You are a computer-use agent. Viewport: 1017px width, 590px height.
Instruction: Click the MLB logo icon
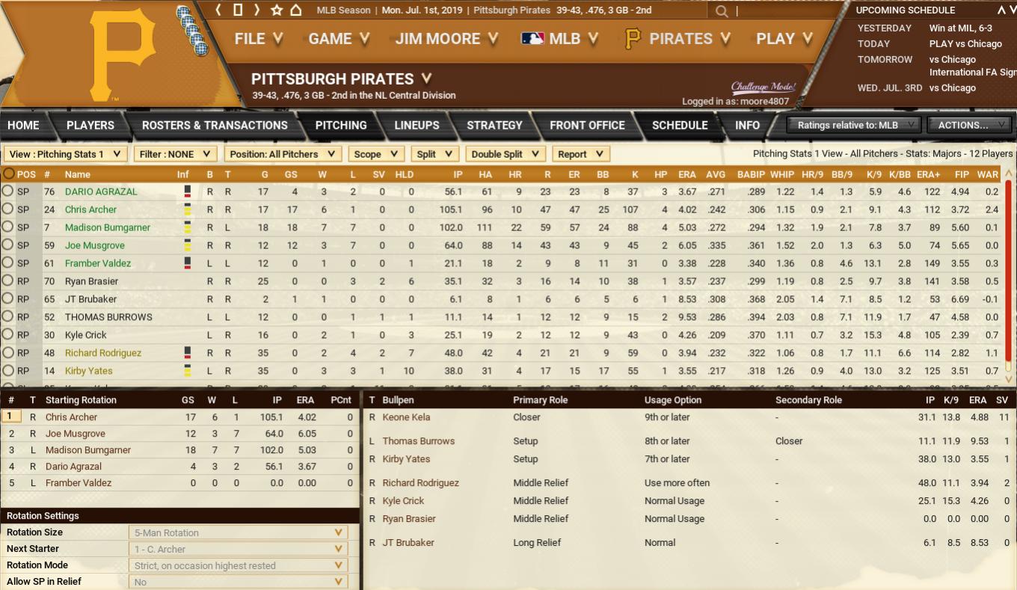(532, 39)
